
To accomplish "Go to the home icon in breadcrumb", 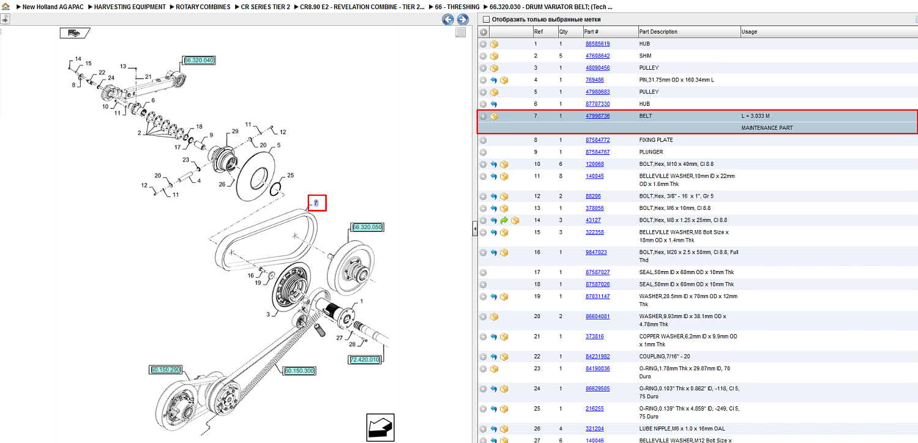I will coord(6,7).
